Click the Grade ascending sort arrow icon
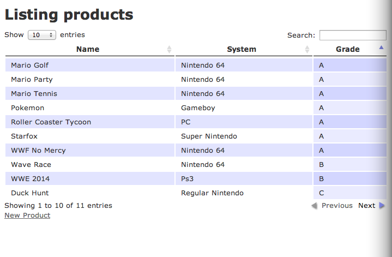Viewport: 392px width, 257px height. 381,47
